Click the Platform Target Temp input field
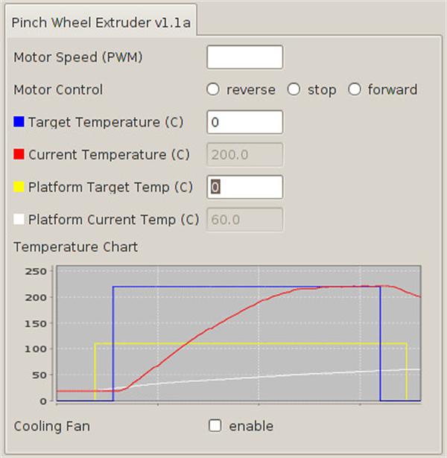 (244, 188)
